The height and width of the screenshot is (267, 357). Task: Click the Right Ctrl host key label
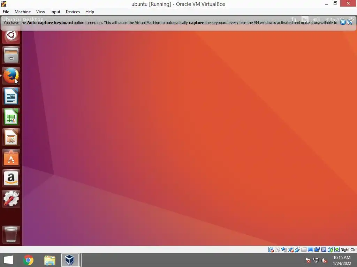(349, 250)
